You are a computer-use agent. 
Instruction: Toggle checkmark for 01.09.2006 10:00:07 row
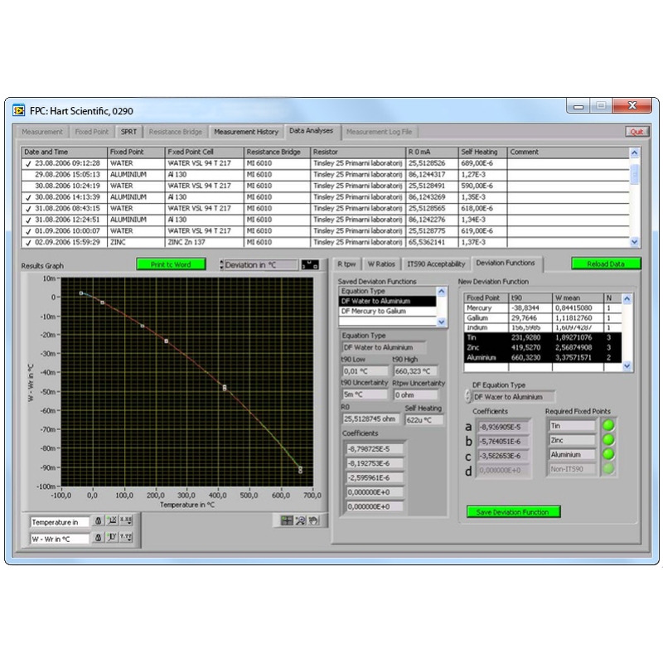(x=28, y=231)
